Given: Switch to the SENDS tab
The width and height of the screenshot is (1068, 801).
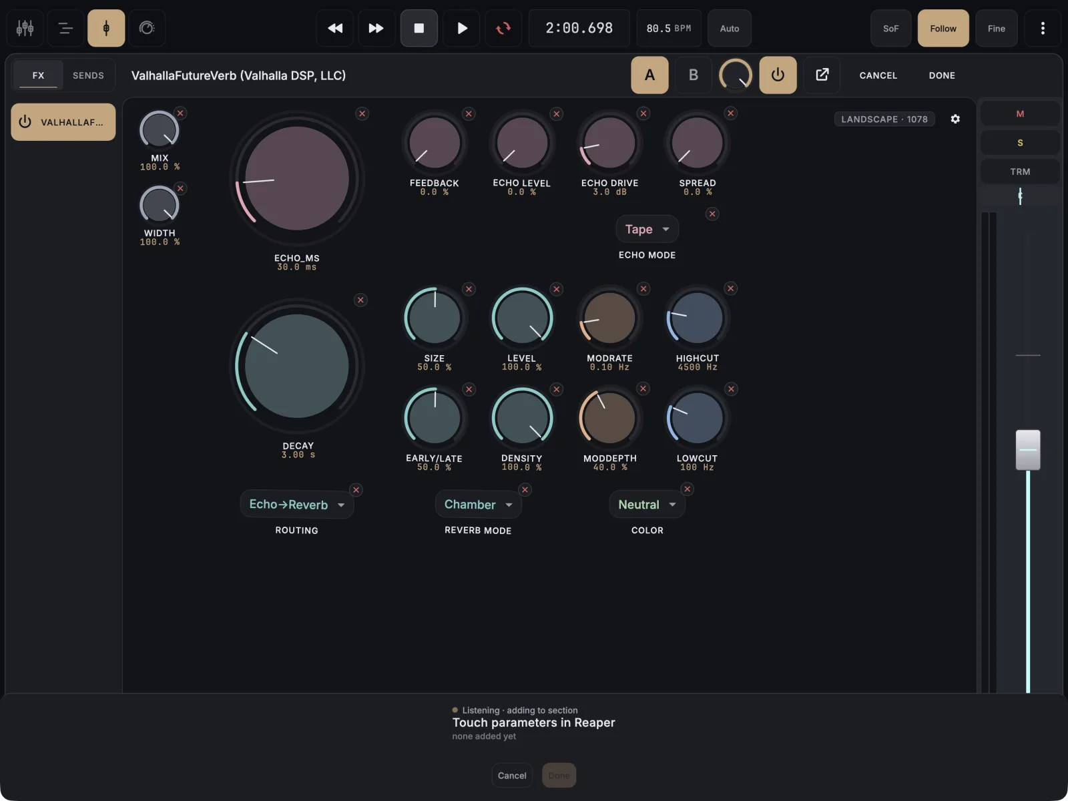Looking at the screenshot, I should [88, 75].
